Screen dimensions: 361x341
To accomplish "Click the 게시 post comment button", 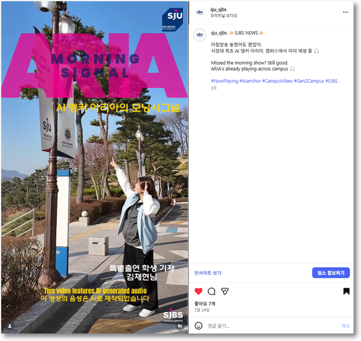I will (345, 326).
